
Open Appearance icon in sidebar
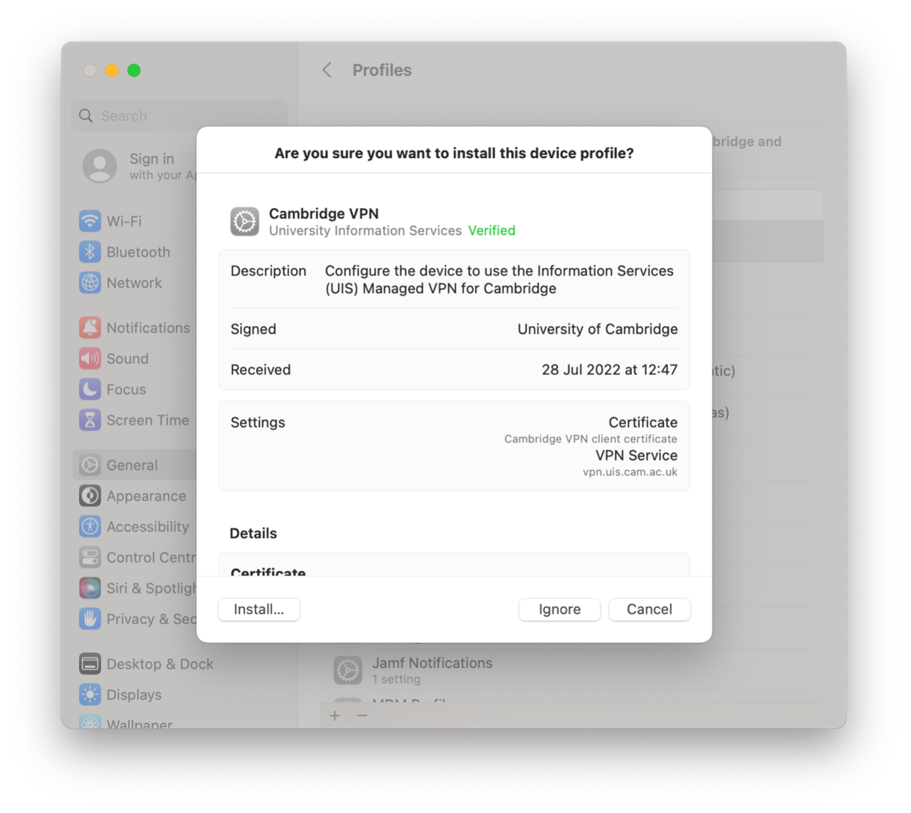(90, 495)
